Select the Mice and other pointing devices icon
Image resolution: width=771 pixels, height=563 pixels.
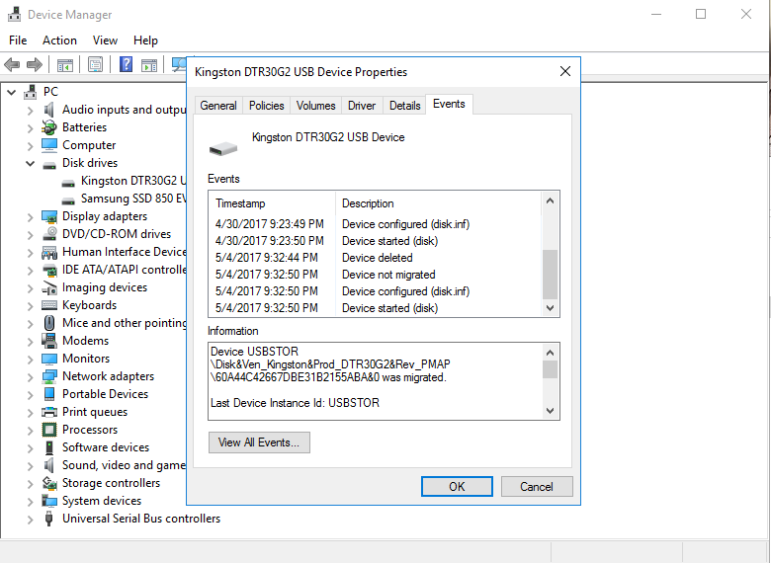pos(49,323)
